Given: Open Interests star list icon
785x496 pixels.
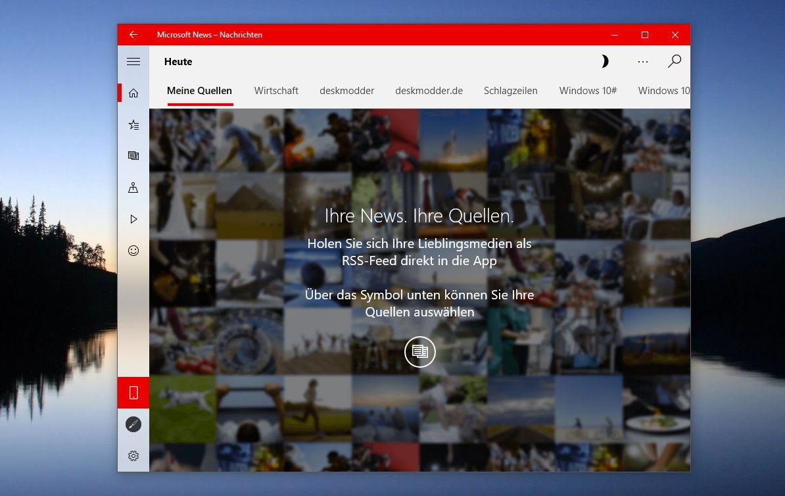Looking at the screenshot, I should tap(133, 125).
